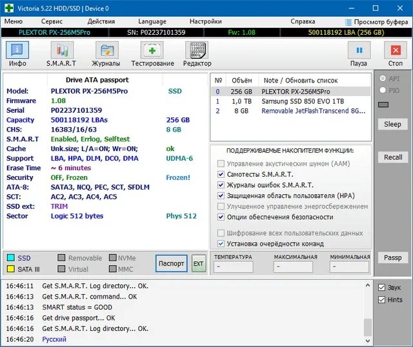Click the Recall button

(x=393, y=157)
